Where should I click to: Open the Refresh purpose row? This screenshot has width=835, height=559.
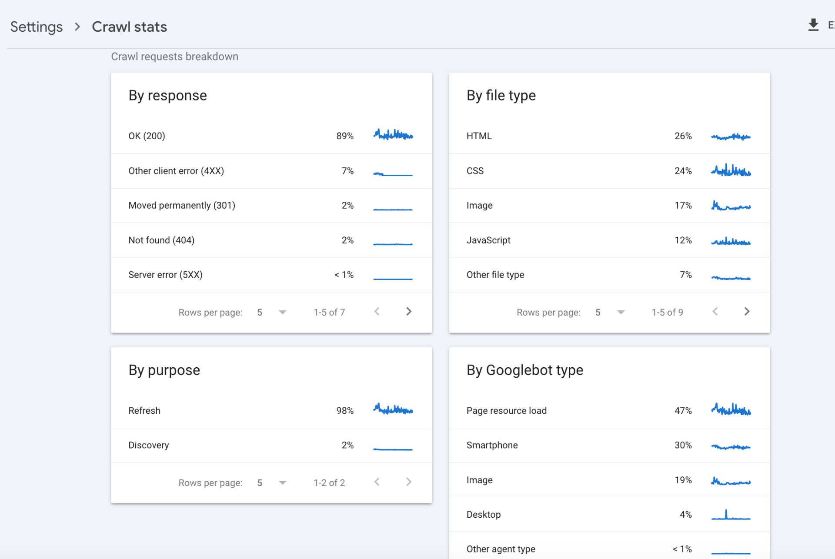(271, 411)
